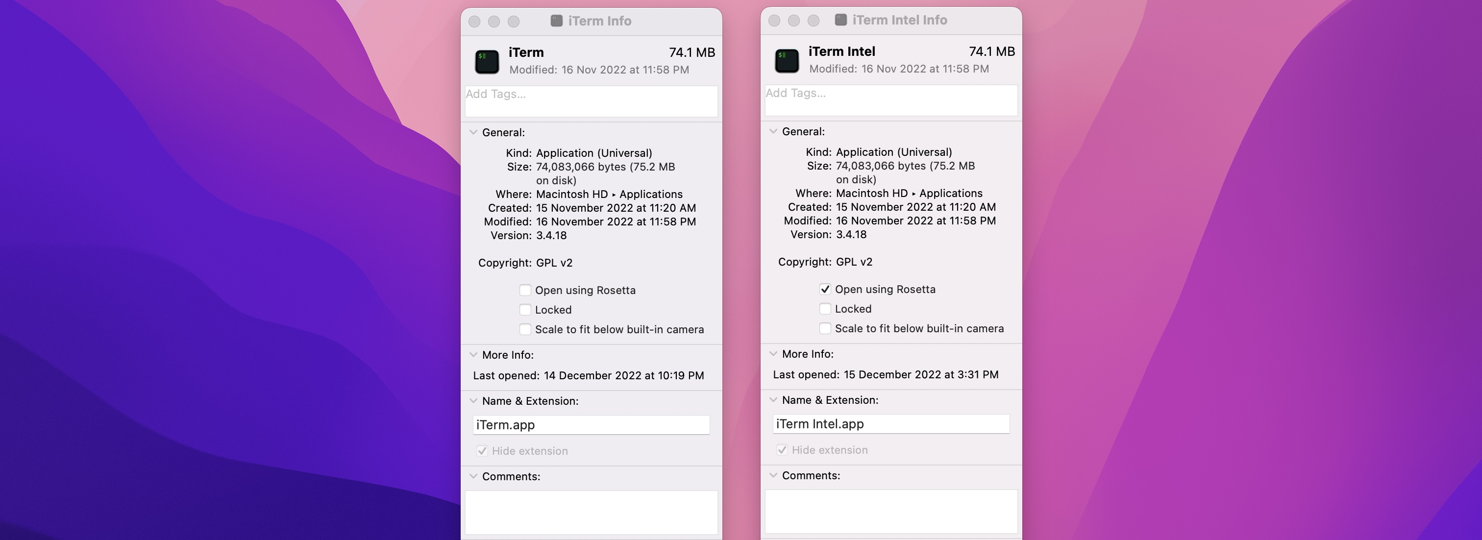Close the iTerm Info window
Image resolution: width=1482 pixels, height=540 pixels.
click(x=474, y=21)
